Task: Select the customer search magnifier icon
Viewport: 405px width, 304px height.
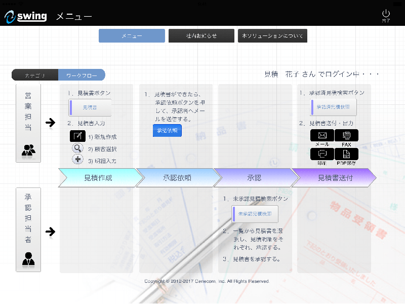Action: 77,148
